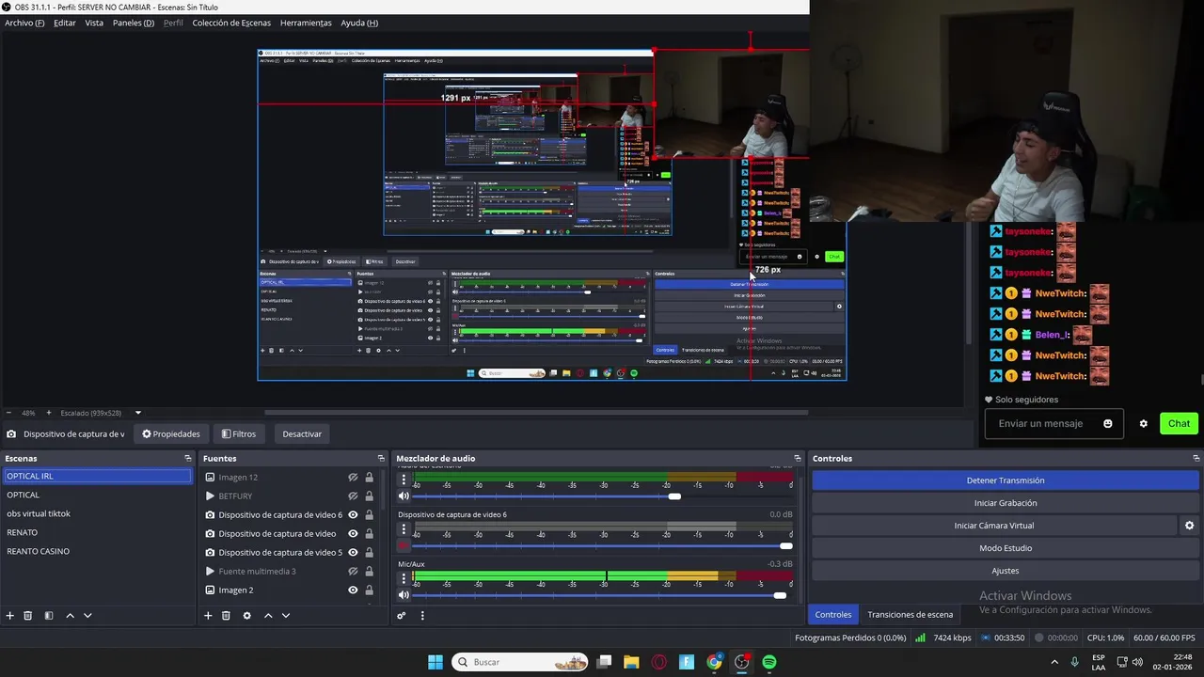Image resolution: width=1204 pixels, height=677 pixels.
Task: Zoom in preview with the plus icon
Action: pos(49,413)
